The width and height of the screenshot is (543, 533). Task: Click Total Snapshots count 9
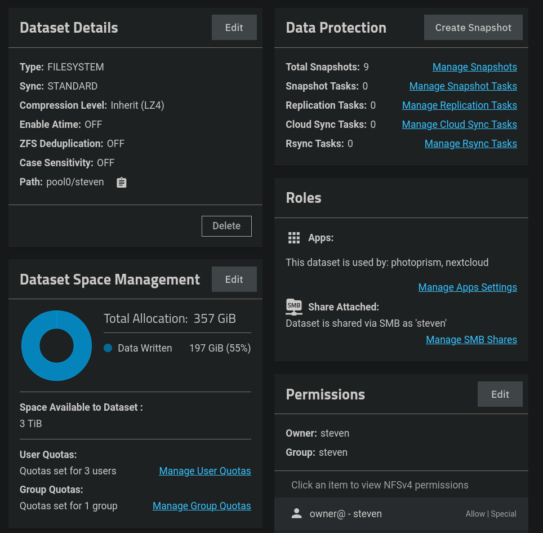(366, 67)
